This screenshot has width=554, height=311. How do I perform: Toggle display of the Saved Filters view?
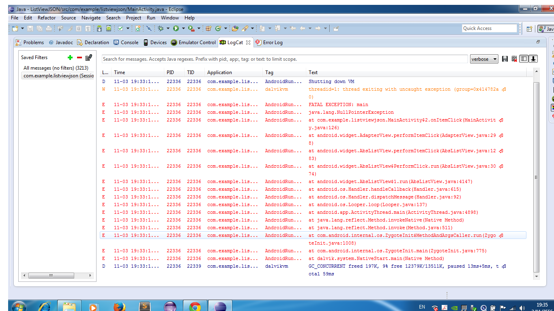(524, 59)
